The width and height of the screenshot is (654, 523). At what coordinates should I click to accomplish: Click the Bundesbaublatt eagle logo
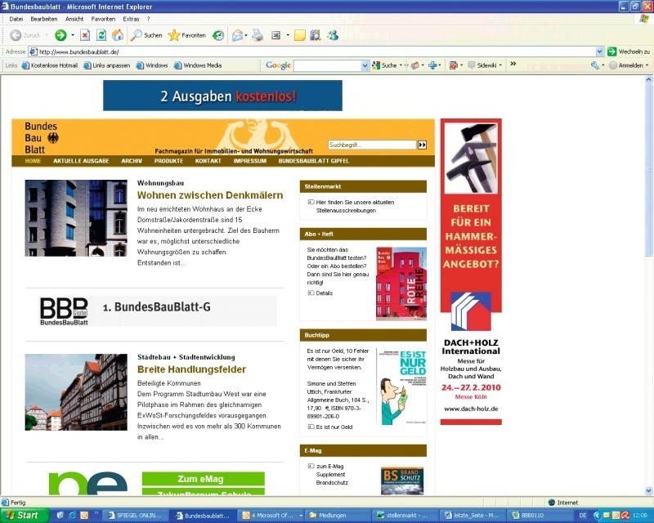53,138
